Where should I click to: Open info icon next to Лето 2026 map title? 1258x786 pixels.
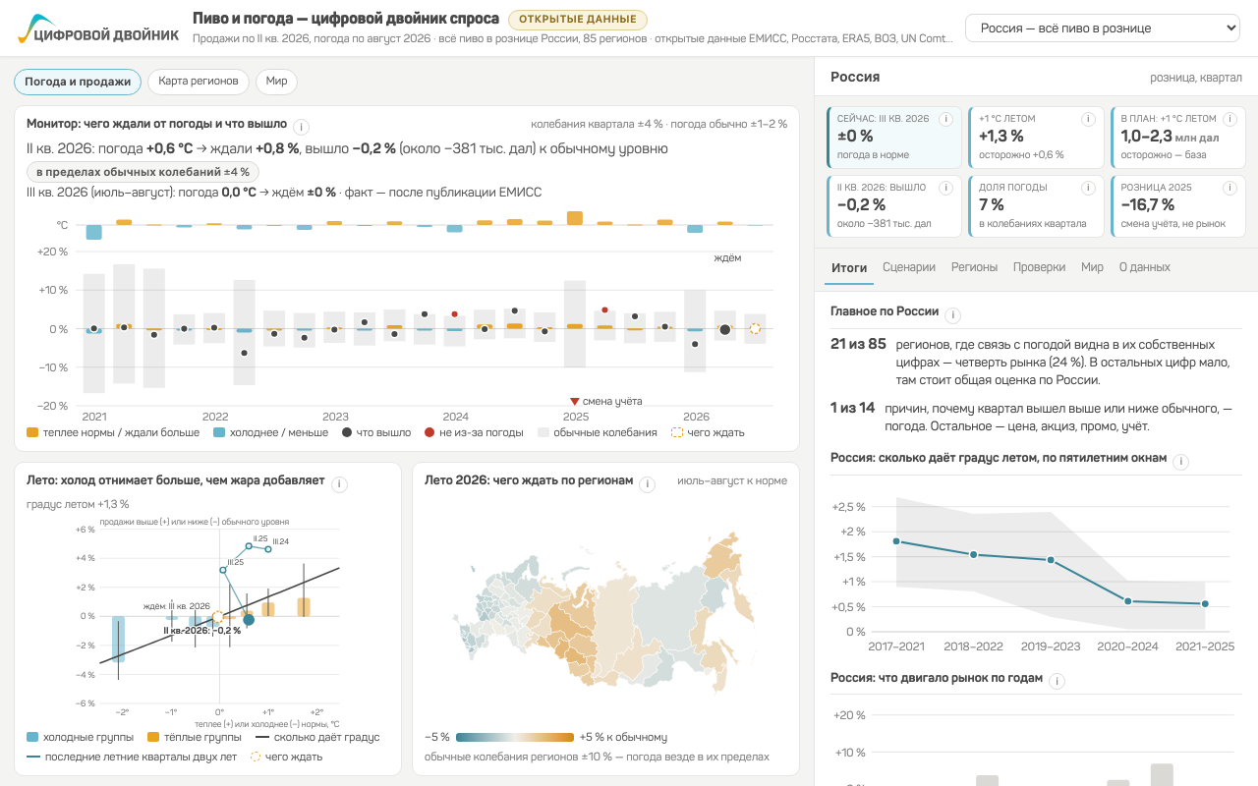[647, 484]
